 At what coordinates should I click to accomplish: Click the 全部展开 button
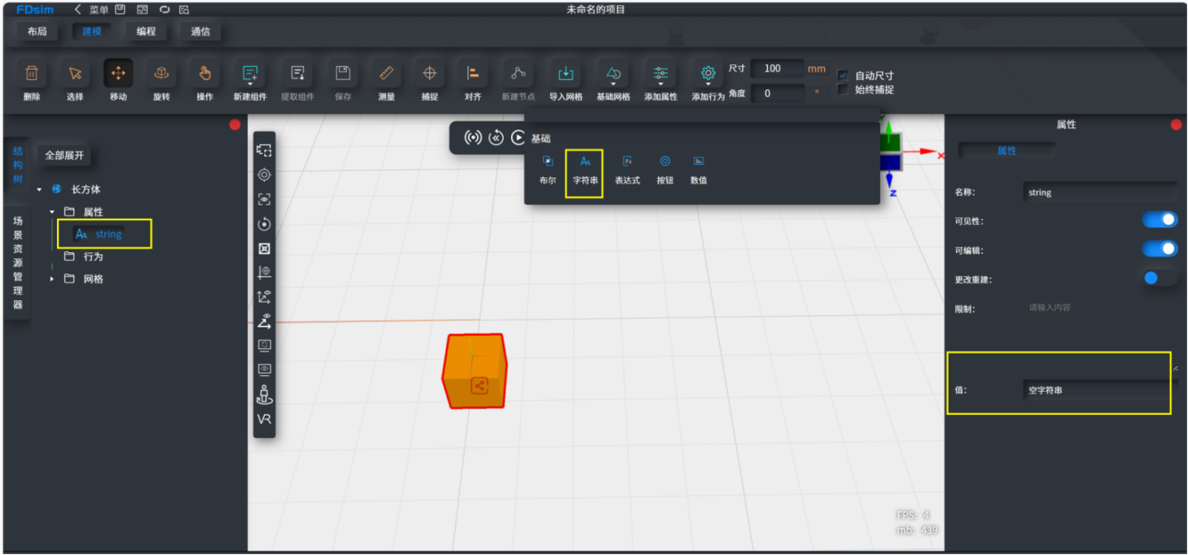tap(64, 155)
